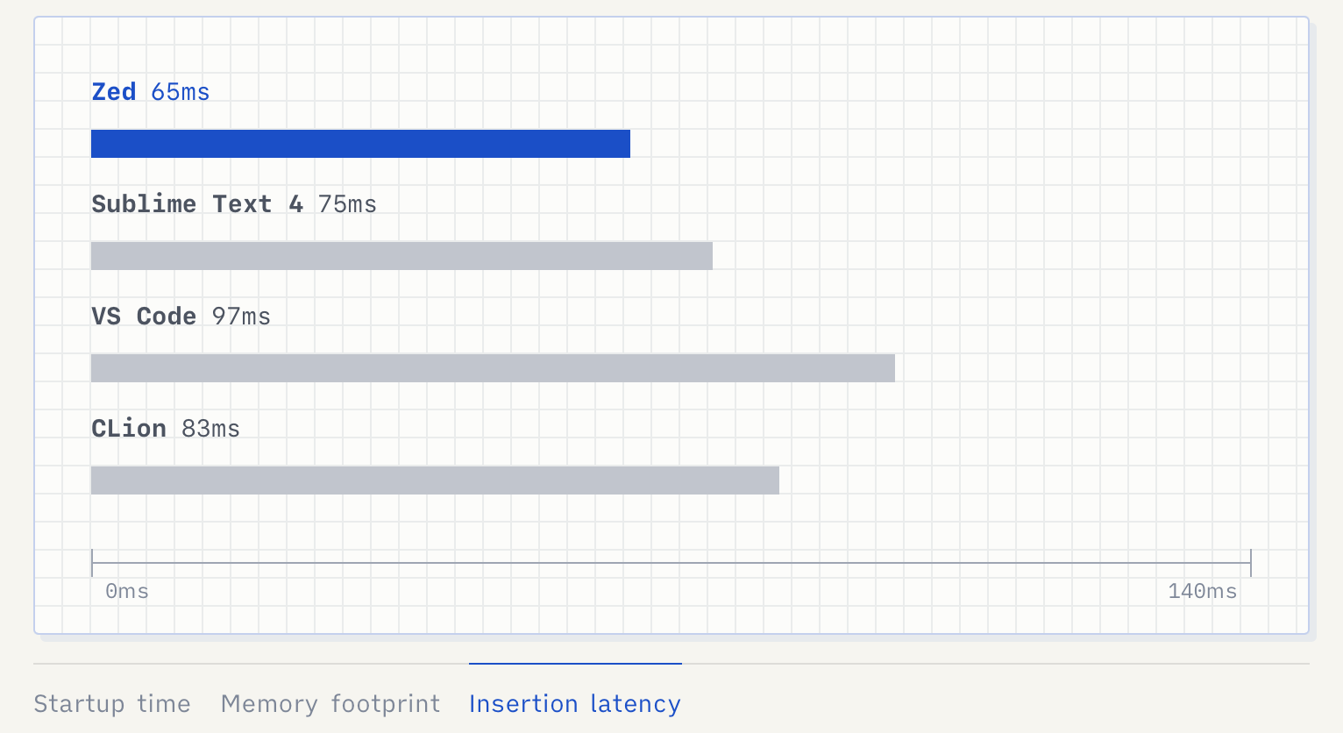Click the 97ms latency value

(x=241, y=317)
